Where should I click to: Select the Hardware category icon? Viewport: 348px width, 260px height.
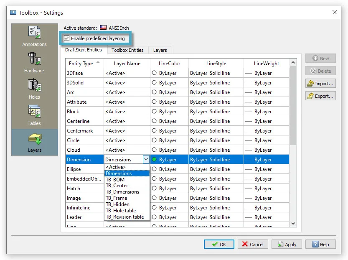[x=34, y=62]
